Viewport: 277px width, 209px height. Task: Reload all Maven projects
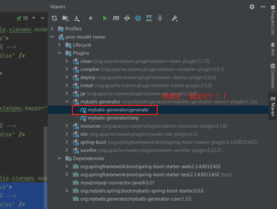(x=54, y=18)
